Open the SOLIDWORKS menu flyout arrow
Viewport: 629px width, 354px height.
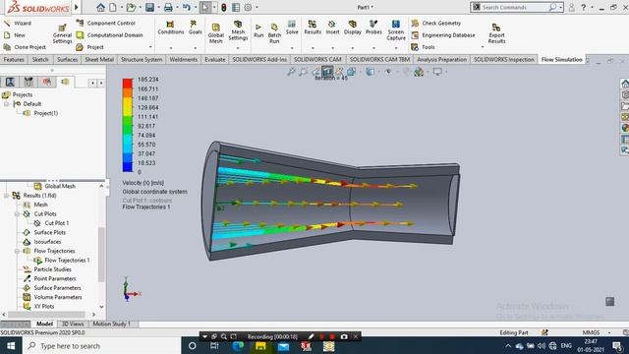(x=77, y=7)
